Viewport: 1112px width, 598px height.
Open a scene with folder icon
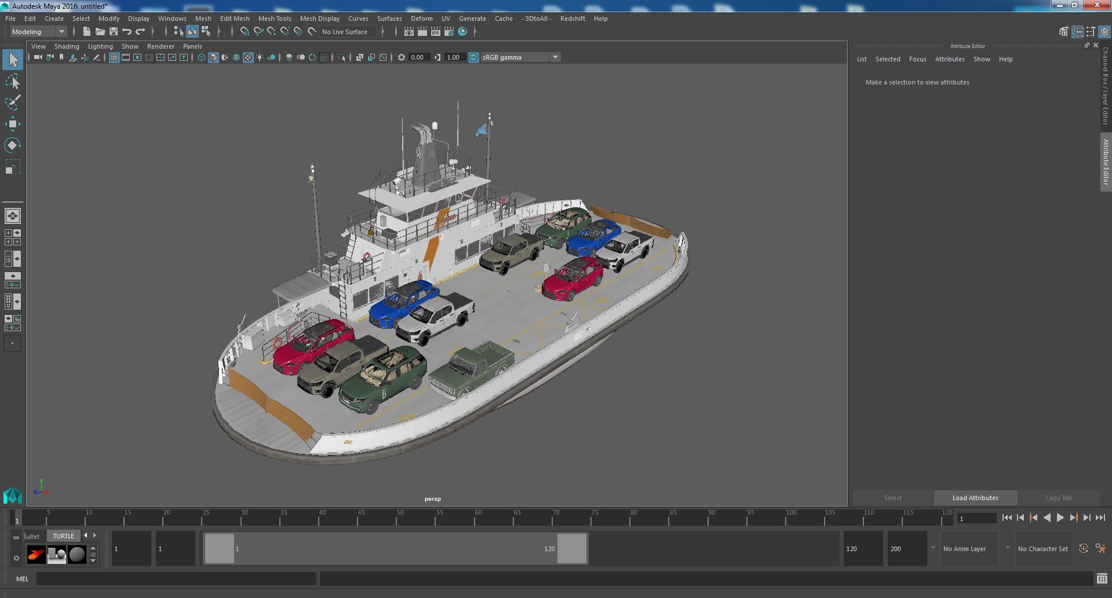(x=100, y=32)
